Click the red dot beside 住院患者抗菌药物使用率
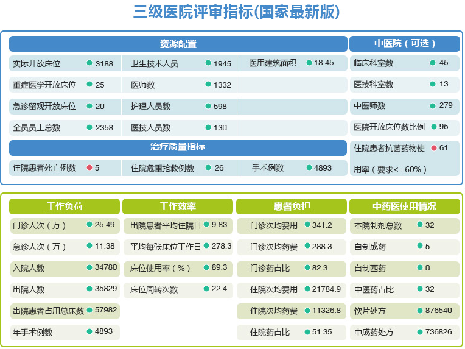This screenshot has height=349, width=465. [434, 148]
